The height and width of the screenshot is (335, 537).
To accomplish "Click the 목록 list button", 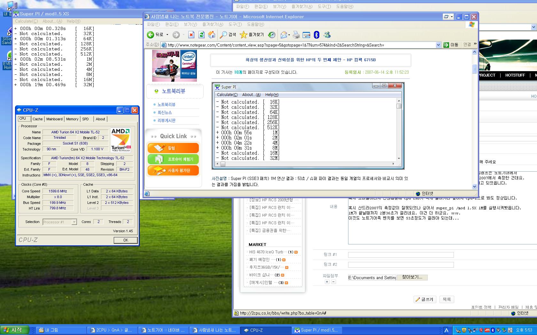I will pyautogui.click(x=447, y=299).
